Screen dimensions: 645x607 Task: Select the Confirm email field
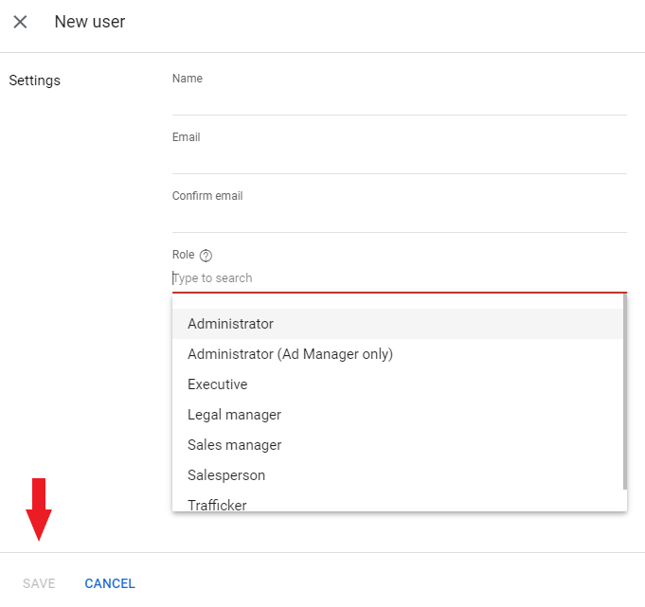[399, 218]
